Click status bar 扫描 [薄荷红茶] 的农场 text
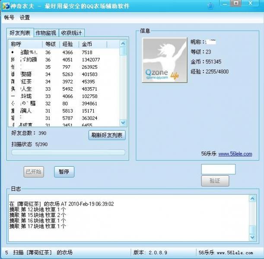Viewport: 264px width, 259px height. tap(43, 253)
